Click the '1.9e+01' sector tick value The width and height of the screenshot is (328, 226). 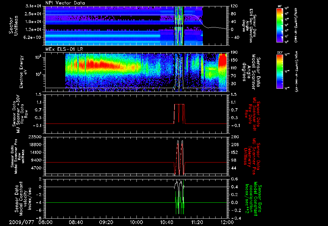coord(34,22)
